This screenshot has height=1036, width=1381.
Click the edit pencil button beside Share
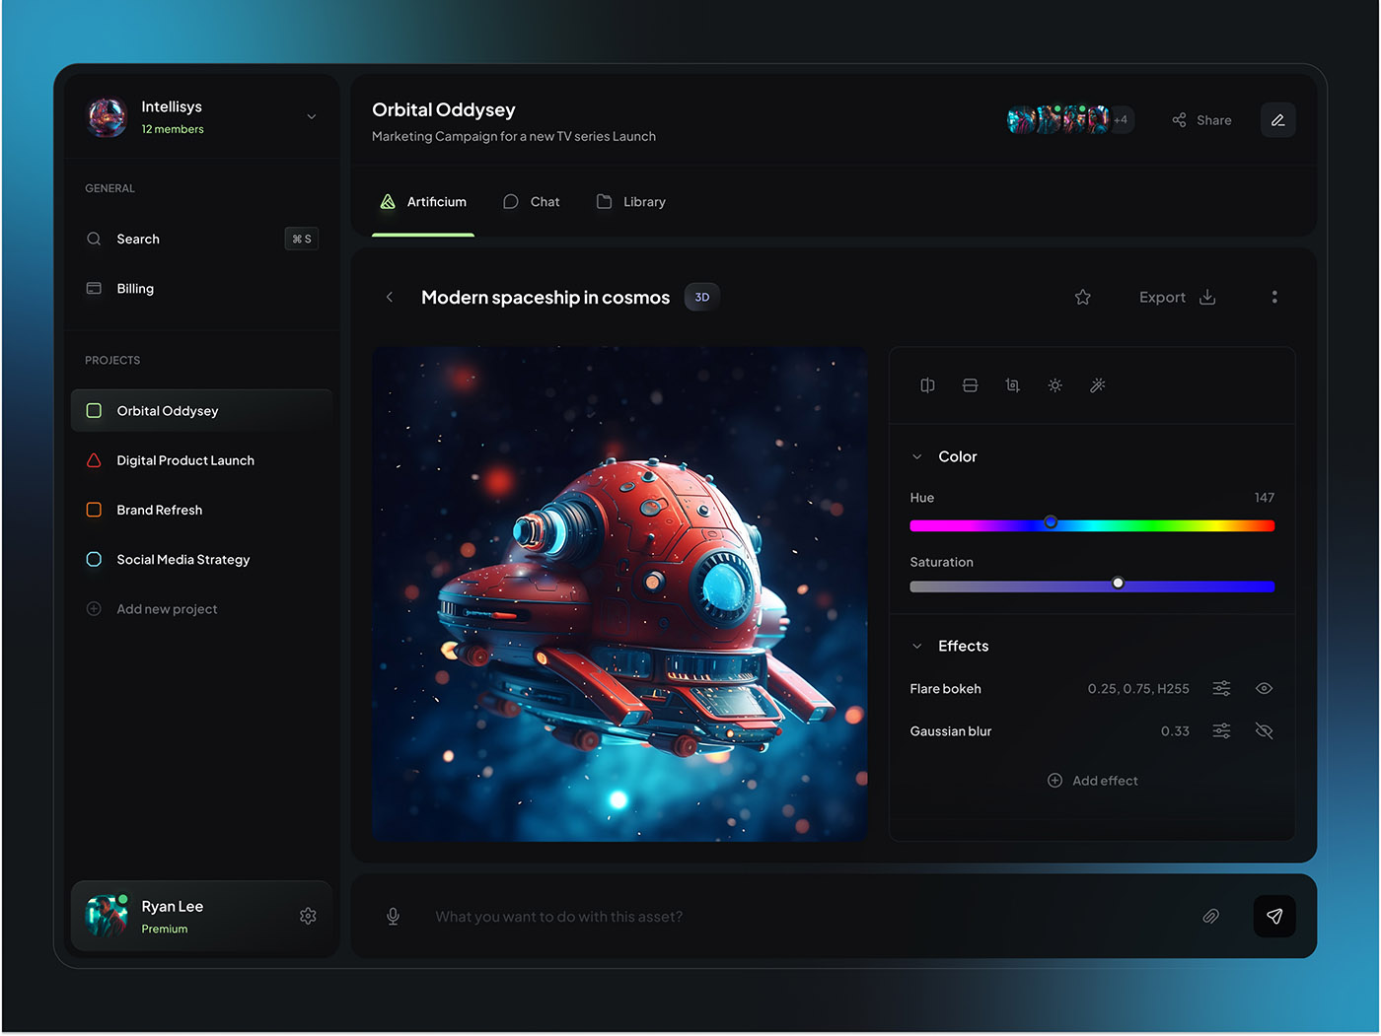(x=1277, y=120)
